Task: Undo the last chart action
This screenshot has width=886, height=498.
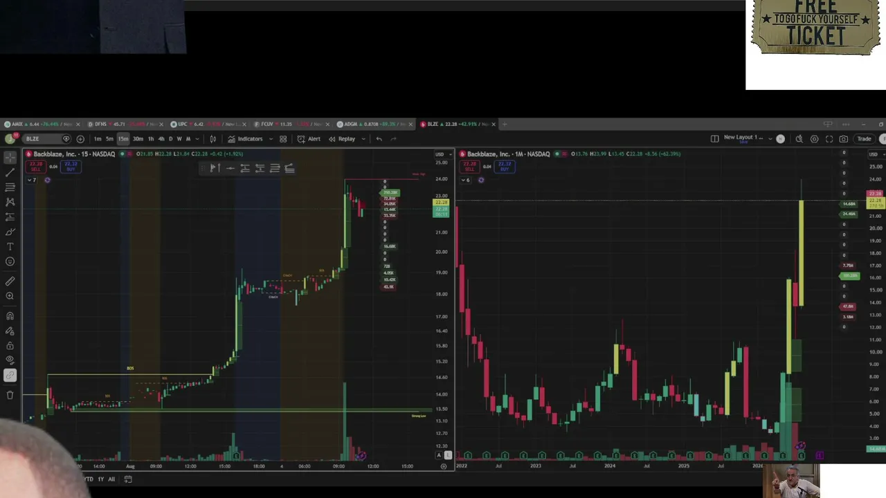Action: pos(379,139)
